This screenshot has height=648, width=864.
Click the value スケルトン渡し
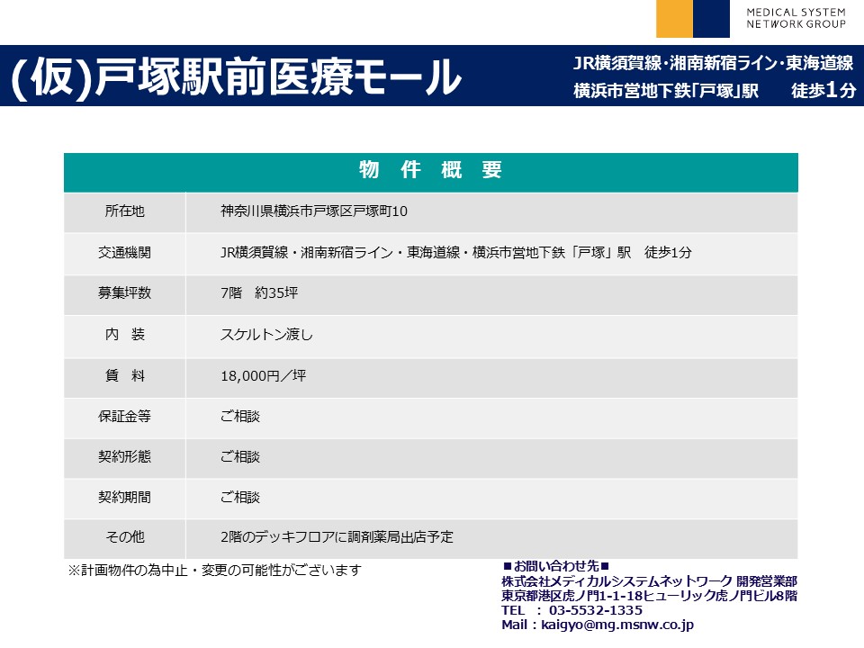[266, 335]
